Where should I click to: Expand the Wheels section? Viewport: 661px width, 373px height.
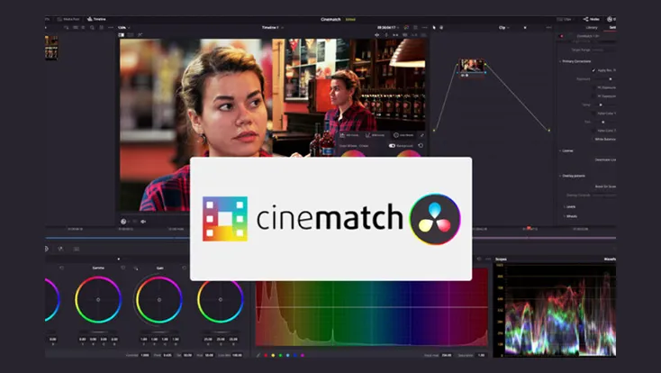click(570, 216)
